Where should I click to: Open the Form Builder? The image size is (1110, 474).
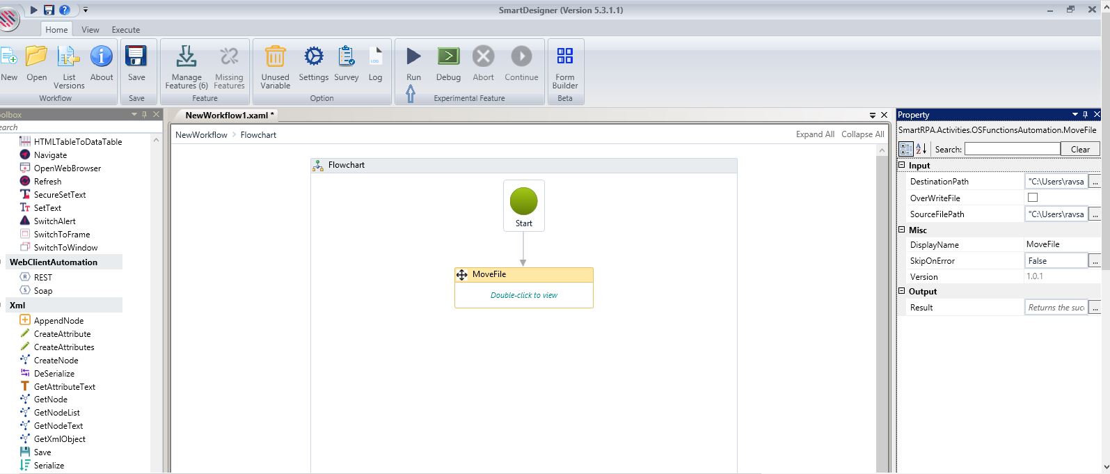pos(564,56)
